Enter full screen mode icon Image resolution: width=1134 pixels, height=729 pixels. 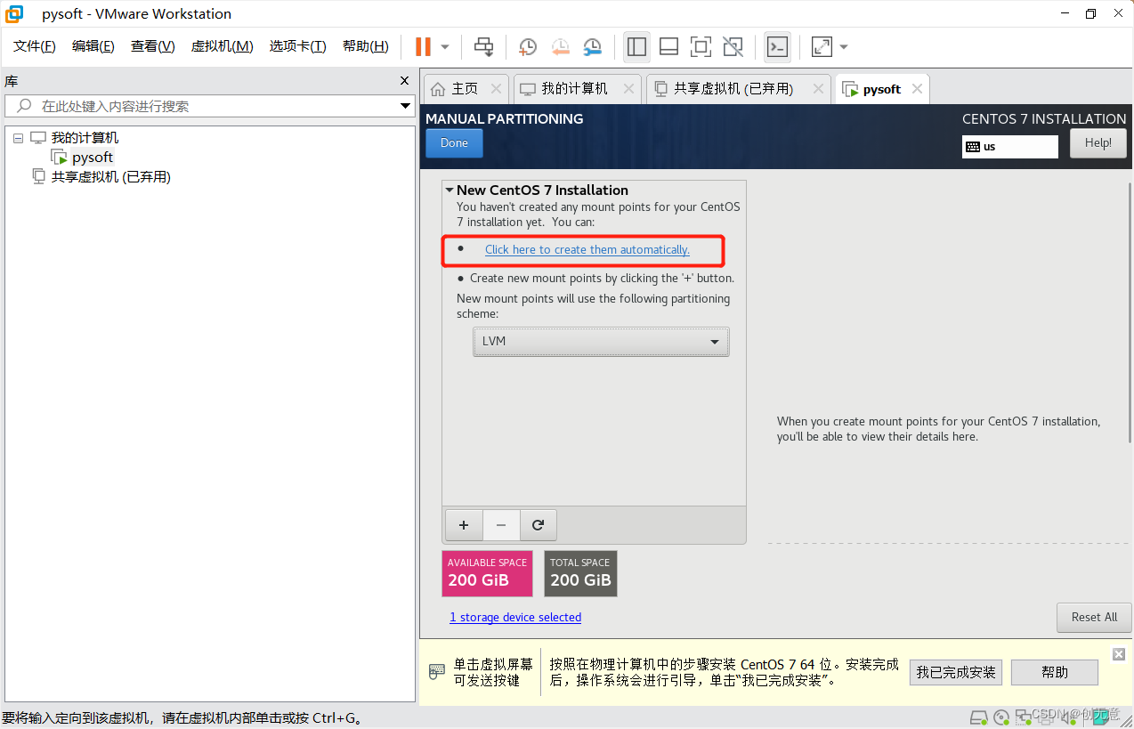pos(701,46)
